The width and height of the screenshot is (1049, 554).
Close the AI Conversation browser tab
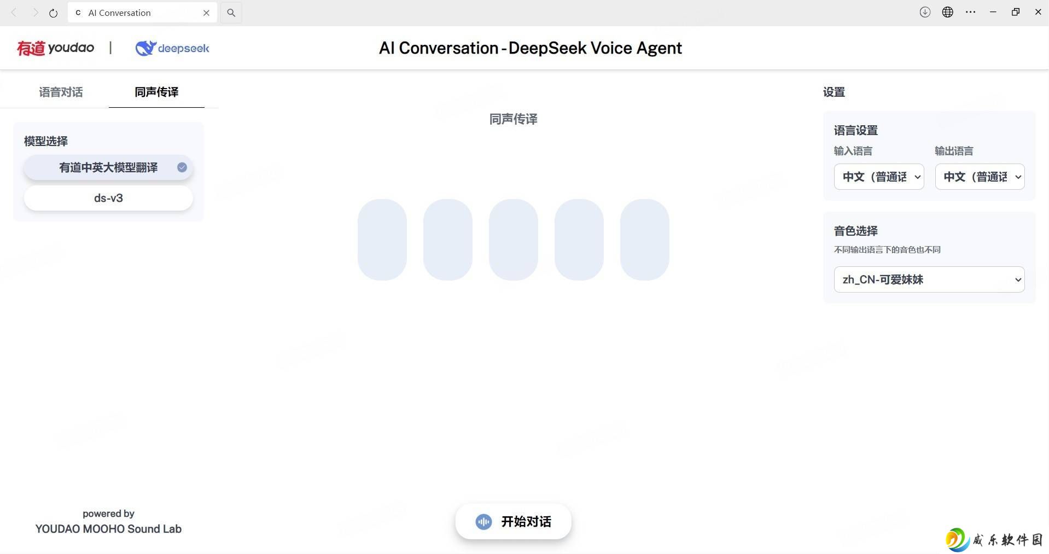[x=206, y=13]
